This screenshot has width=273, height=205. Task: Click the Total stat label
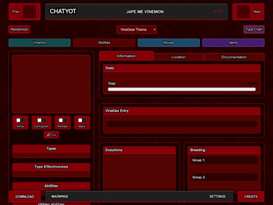[x=112, y=84]
